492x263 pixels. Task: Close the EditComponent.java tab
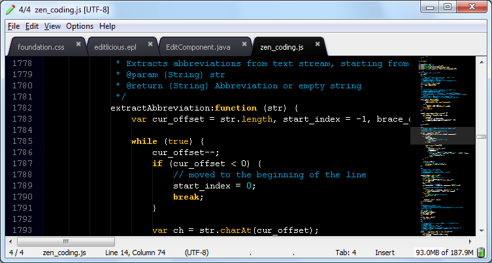pyautogui.click(x=244, y=44)
